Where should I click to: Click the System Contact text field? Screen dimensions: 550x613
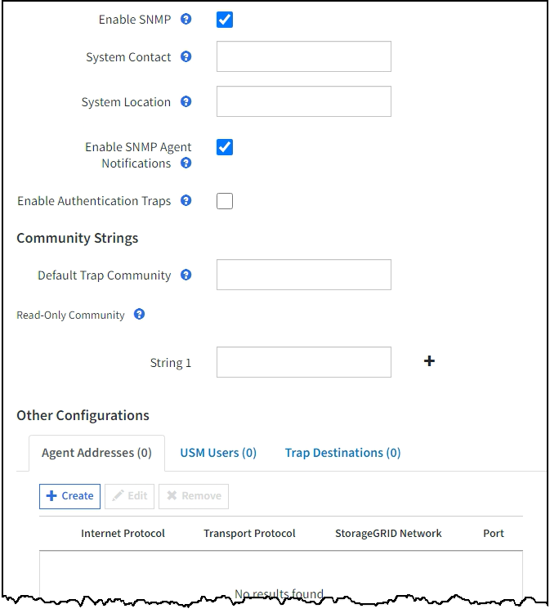pos(303,57)
